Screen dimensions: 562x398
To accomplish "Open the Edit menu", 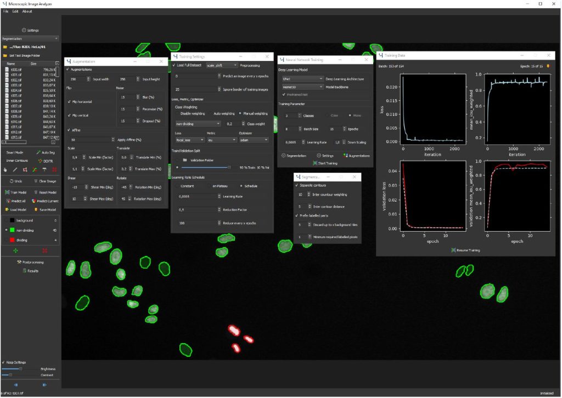I will [15, 11].
